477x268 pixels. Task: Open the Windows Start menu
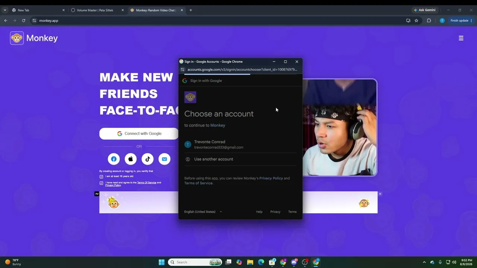(161, 262)
